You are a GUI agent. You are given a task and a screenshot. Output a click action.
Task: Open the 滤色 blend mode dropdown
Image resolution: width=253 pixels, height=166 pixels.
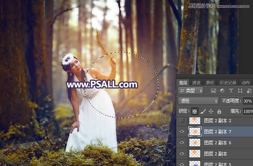[x=198, y=101]
